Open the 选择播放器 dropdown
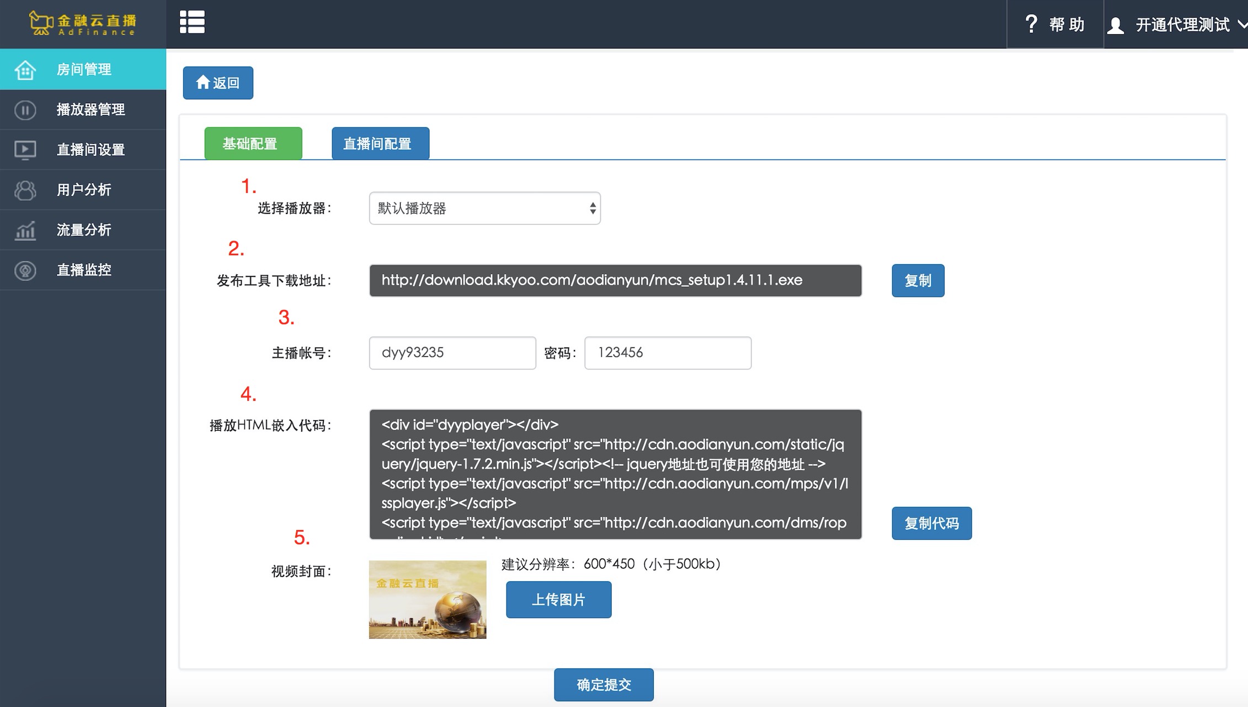This screenshot has height=707, width=1248. click(484, 208)
